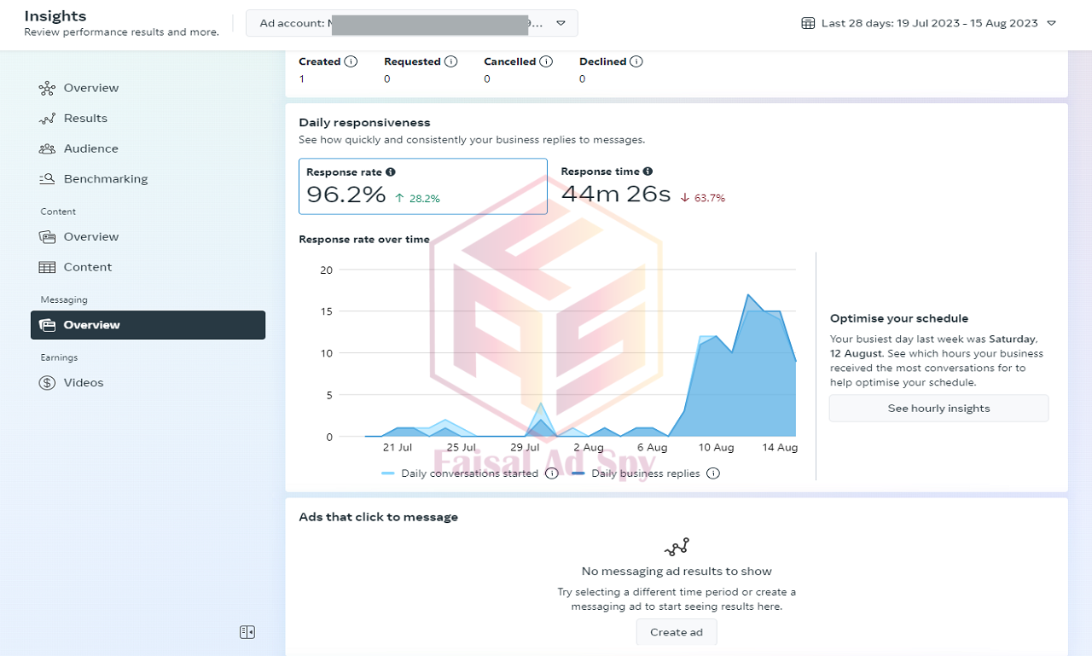
Task: Click See hourly insights button
Action: (x=938, y=409)
